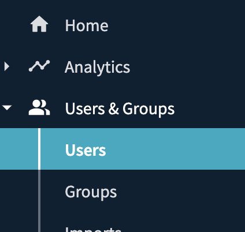
Task: Click the empty sidebar area right of Home
Action: click(176, 25)
